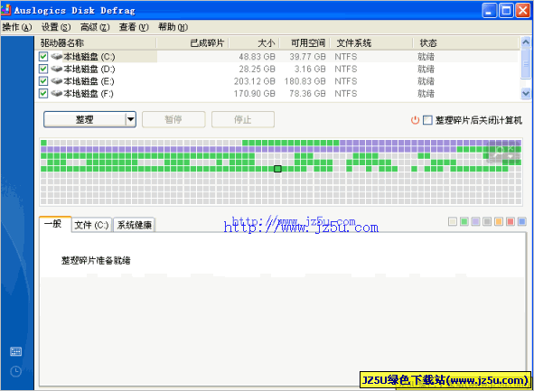The image size is (534, 391).
Task: Enable shutdown computer after defrag checkbox
Action: tap(427, 120)
